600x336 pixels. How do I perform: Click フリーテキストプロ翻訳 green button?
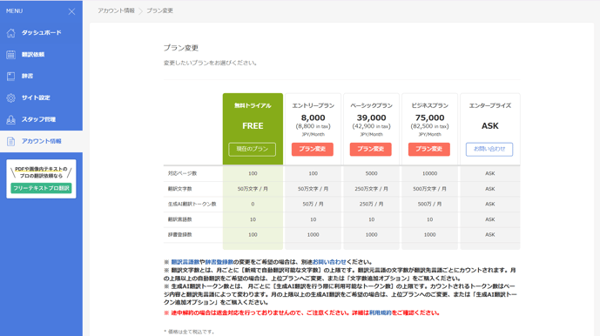pyautogui.click(x=41, y=188)
